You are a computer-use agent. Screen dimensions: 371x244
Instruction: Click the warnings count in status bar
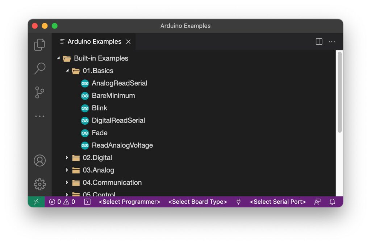[69, 202]
